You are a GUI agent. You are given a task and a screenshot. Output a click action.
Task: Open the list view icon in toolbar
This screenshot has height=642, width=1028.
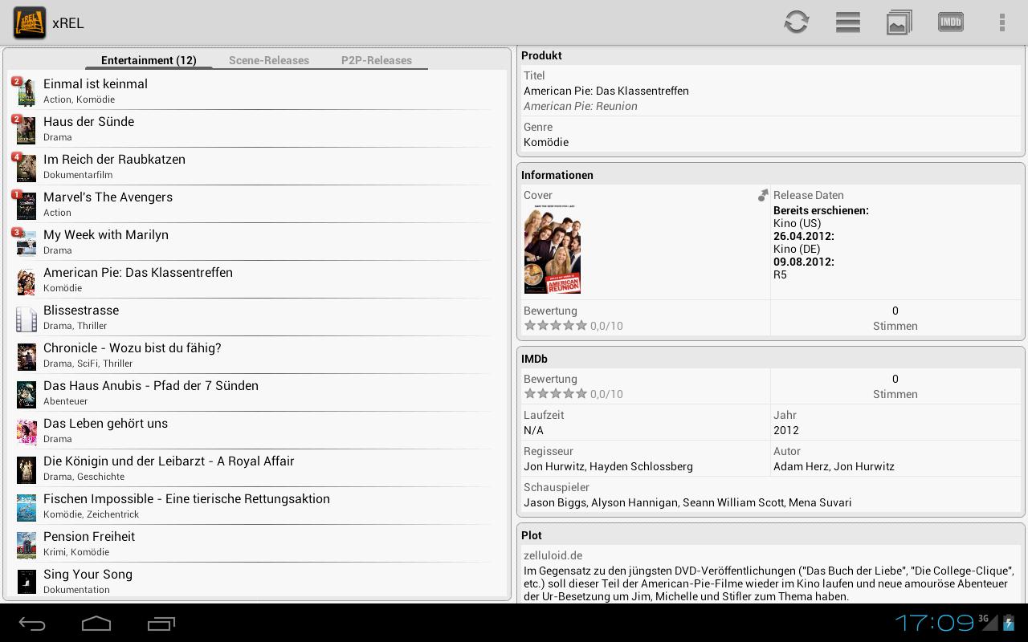click(x=848, y=22)
